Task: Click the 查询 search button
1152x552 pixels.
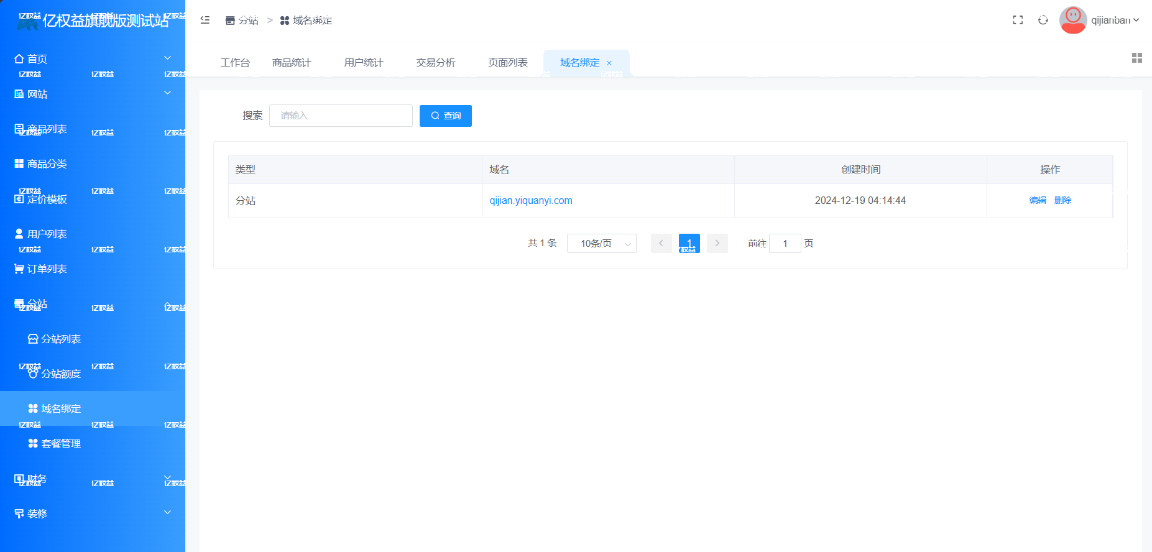Action: 445,116
